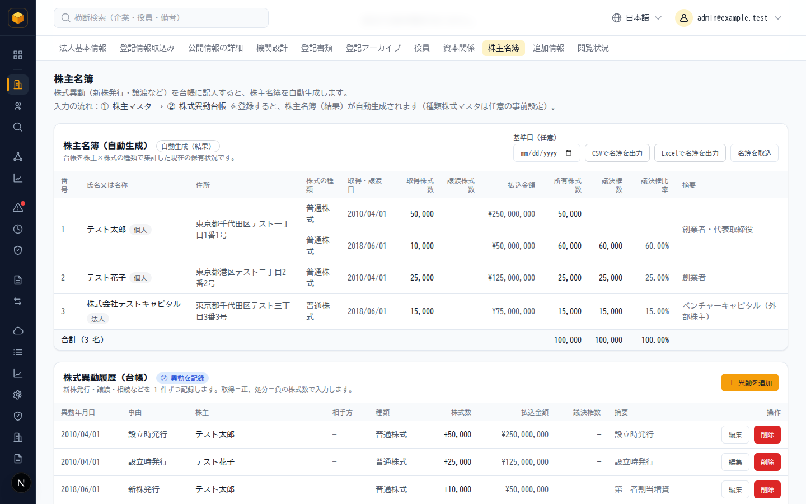Click line chart icon above the gear icon
Screen dimensions: 806x504
[x=18, y=374]
